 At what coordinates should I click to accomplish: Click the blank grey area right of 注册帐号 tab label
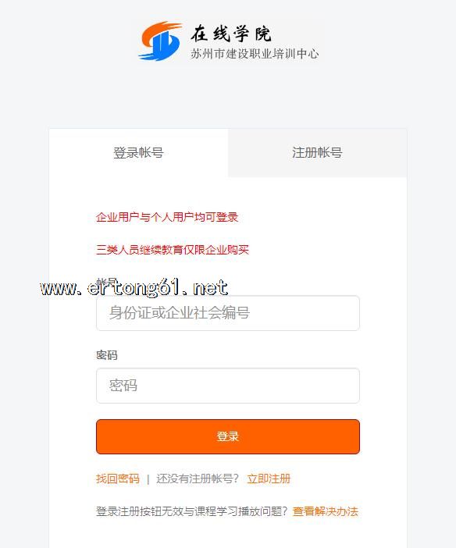(376, 153)
